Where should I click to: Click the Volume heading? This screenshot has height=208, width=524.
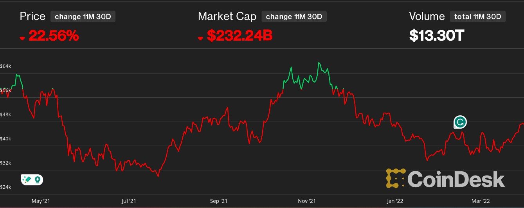pos(427,16)
